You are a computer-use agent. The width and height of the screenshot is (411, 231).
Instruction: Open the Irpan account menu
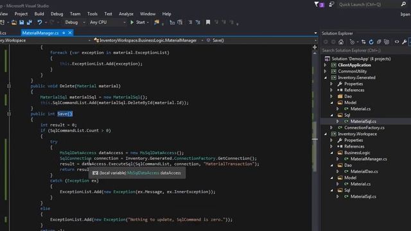click(x=405, y=14)
